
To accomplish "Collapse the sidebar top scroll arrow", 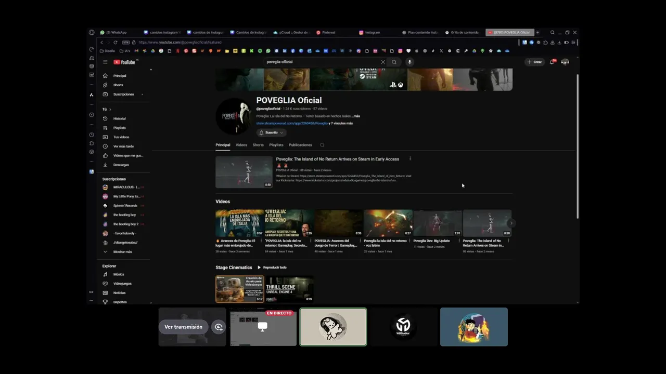I will point(151,70).
